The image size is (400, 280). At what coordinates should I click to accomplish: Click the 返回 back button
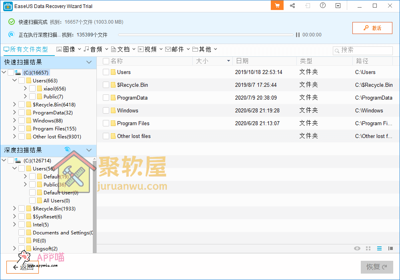(x=22, y=267)
